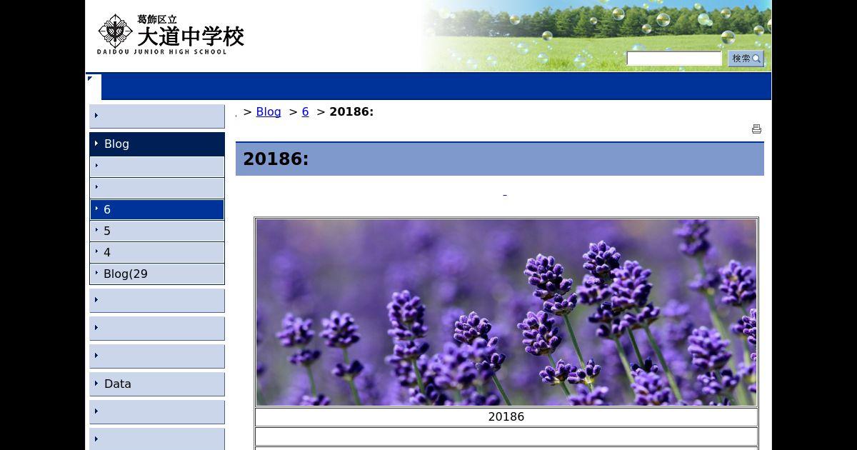The image size is (857, 450).
Task: Open the Data sidebar menu item
Action: (157, 384)
